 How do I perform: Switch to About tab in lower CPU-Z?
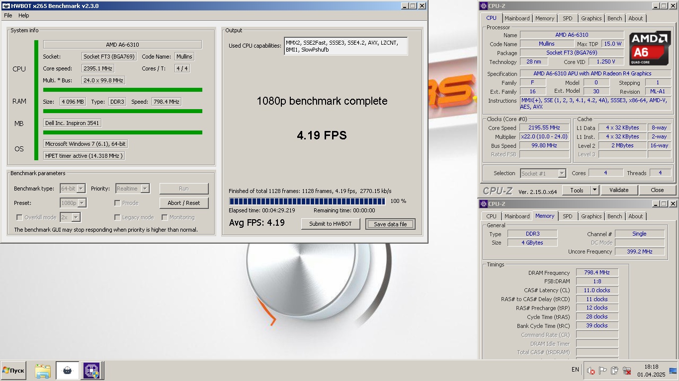[636, 216]
